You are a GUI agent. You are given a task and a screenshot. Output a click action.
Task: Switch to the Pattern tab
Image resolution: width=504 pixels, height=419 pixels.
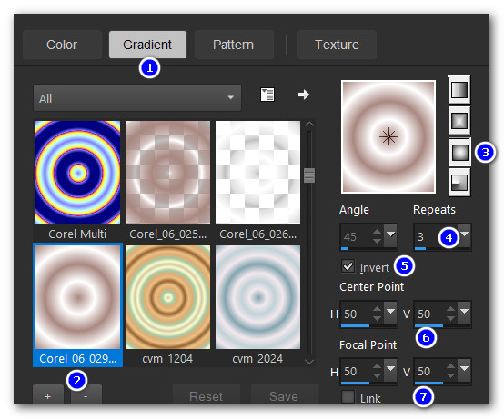tap(234, 45)
